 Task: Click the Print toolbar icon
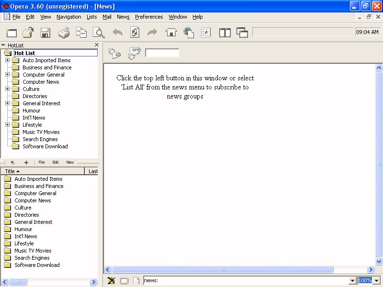point(64,33)
